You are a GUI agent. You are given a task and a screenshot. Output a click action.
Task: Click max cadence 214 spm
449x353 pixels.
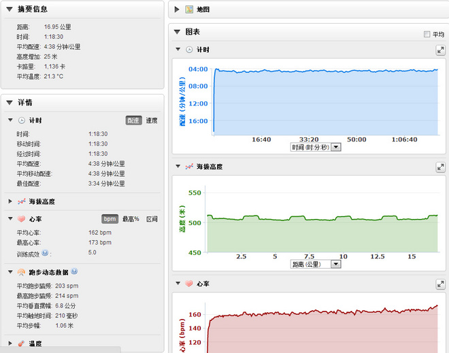coord(67,296)
